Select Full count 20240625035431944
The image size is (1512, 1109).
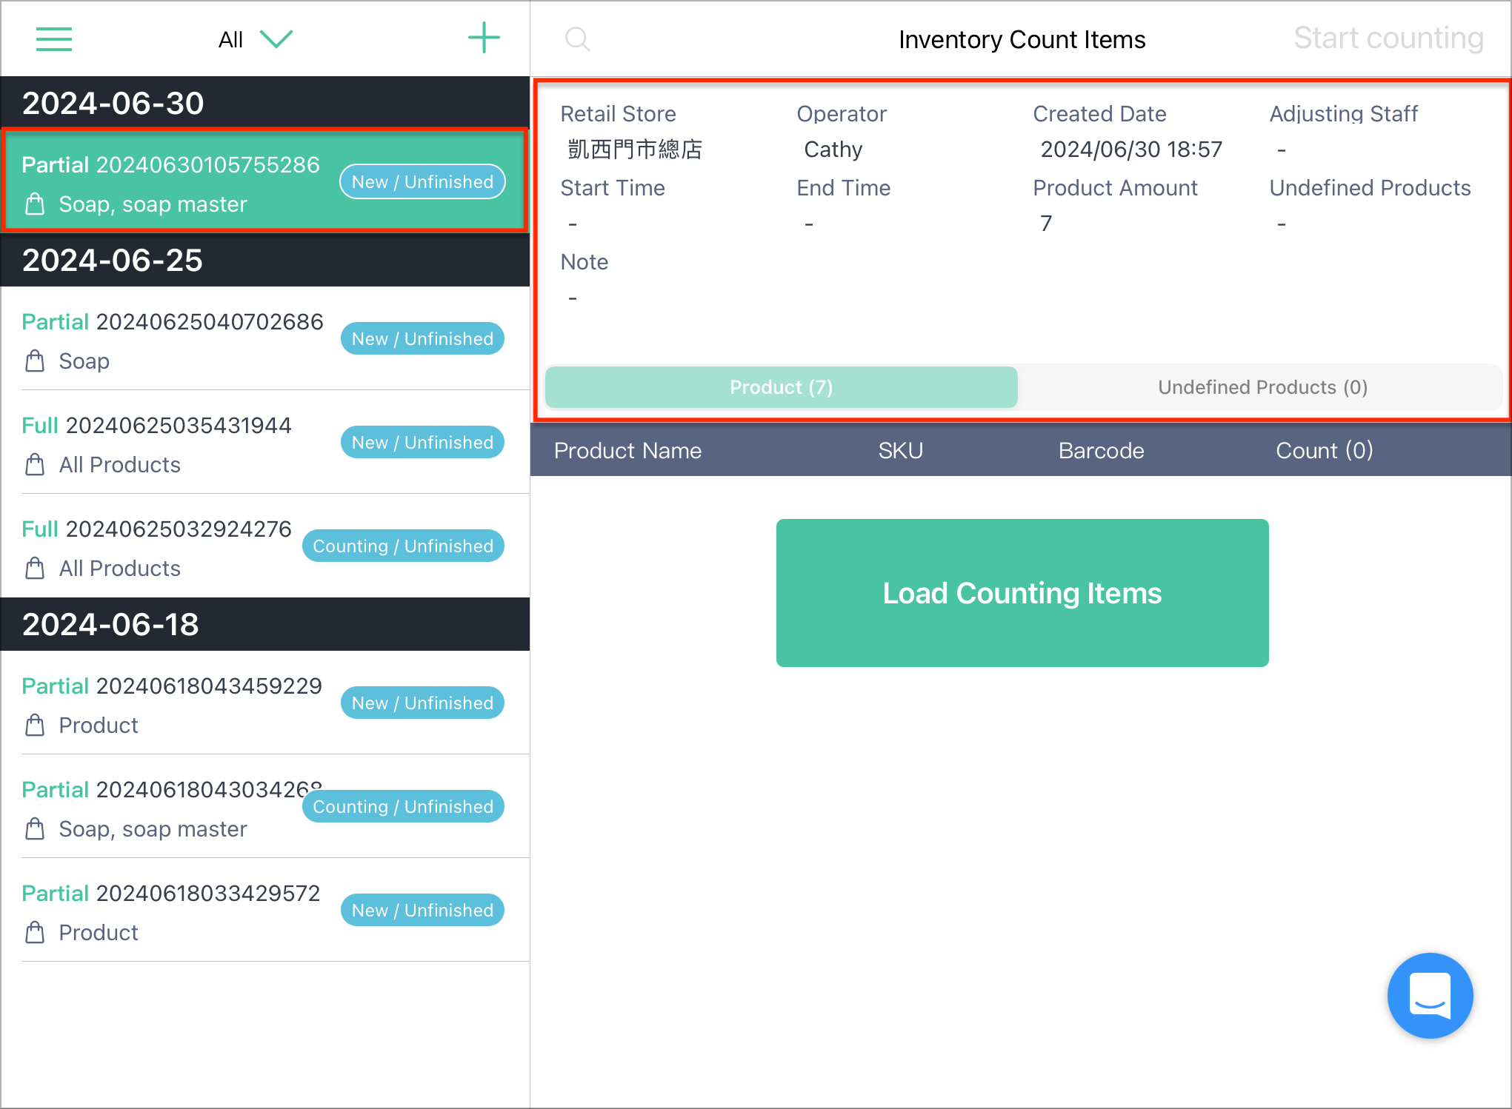[265, 442]
